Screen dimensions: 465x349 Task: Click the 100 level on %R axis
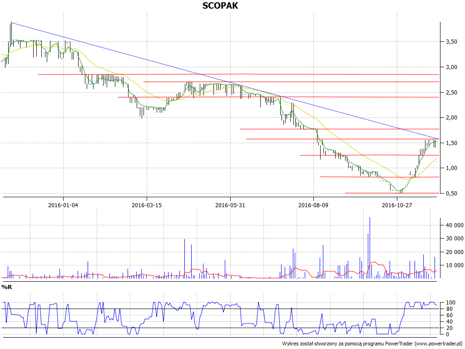(x=450, y=303)
